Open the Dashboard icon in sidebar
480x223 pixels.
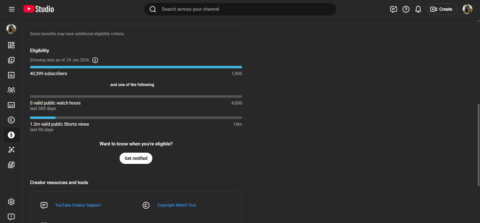[x=11, y=45]
